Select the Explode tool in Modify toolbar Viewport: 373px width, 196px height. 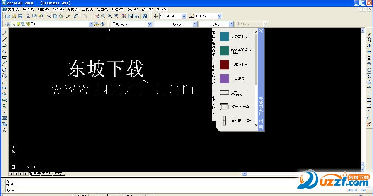coord(369,124)
